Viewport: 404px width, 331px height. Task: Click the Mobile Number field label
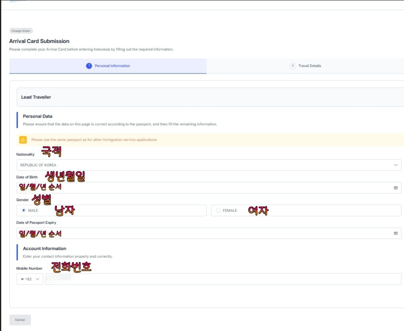[29, 268]
